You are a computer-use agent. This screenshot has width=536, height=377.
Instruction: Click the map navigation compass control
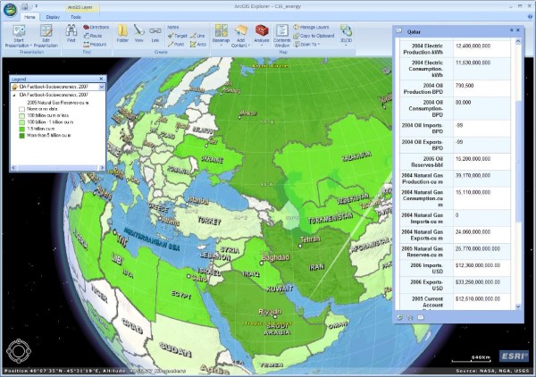19,351
